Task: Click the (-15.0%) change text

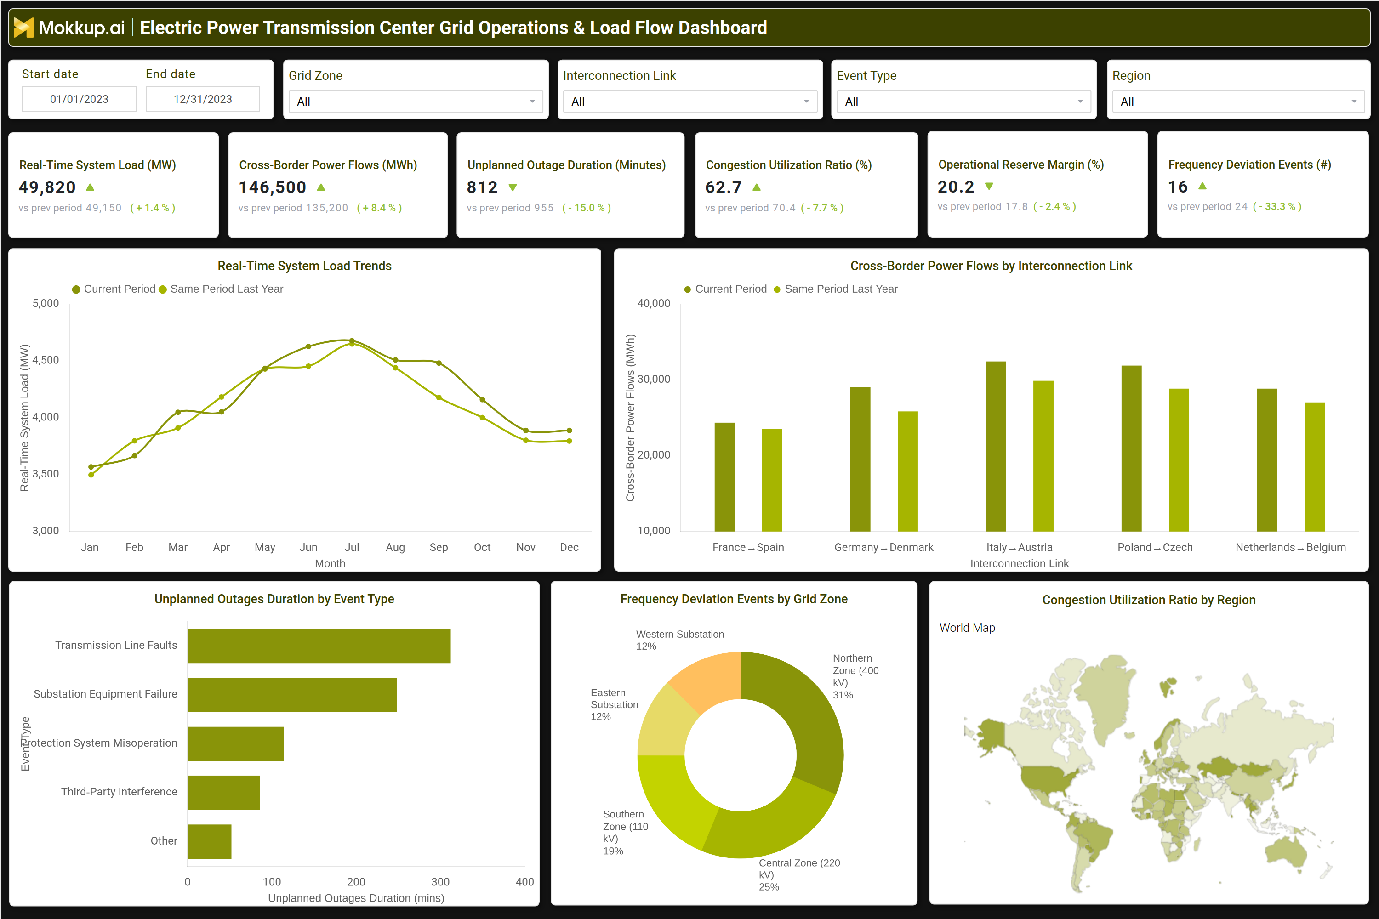Action: coord(587,208)
